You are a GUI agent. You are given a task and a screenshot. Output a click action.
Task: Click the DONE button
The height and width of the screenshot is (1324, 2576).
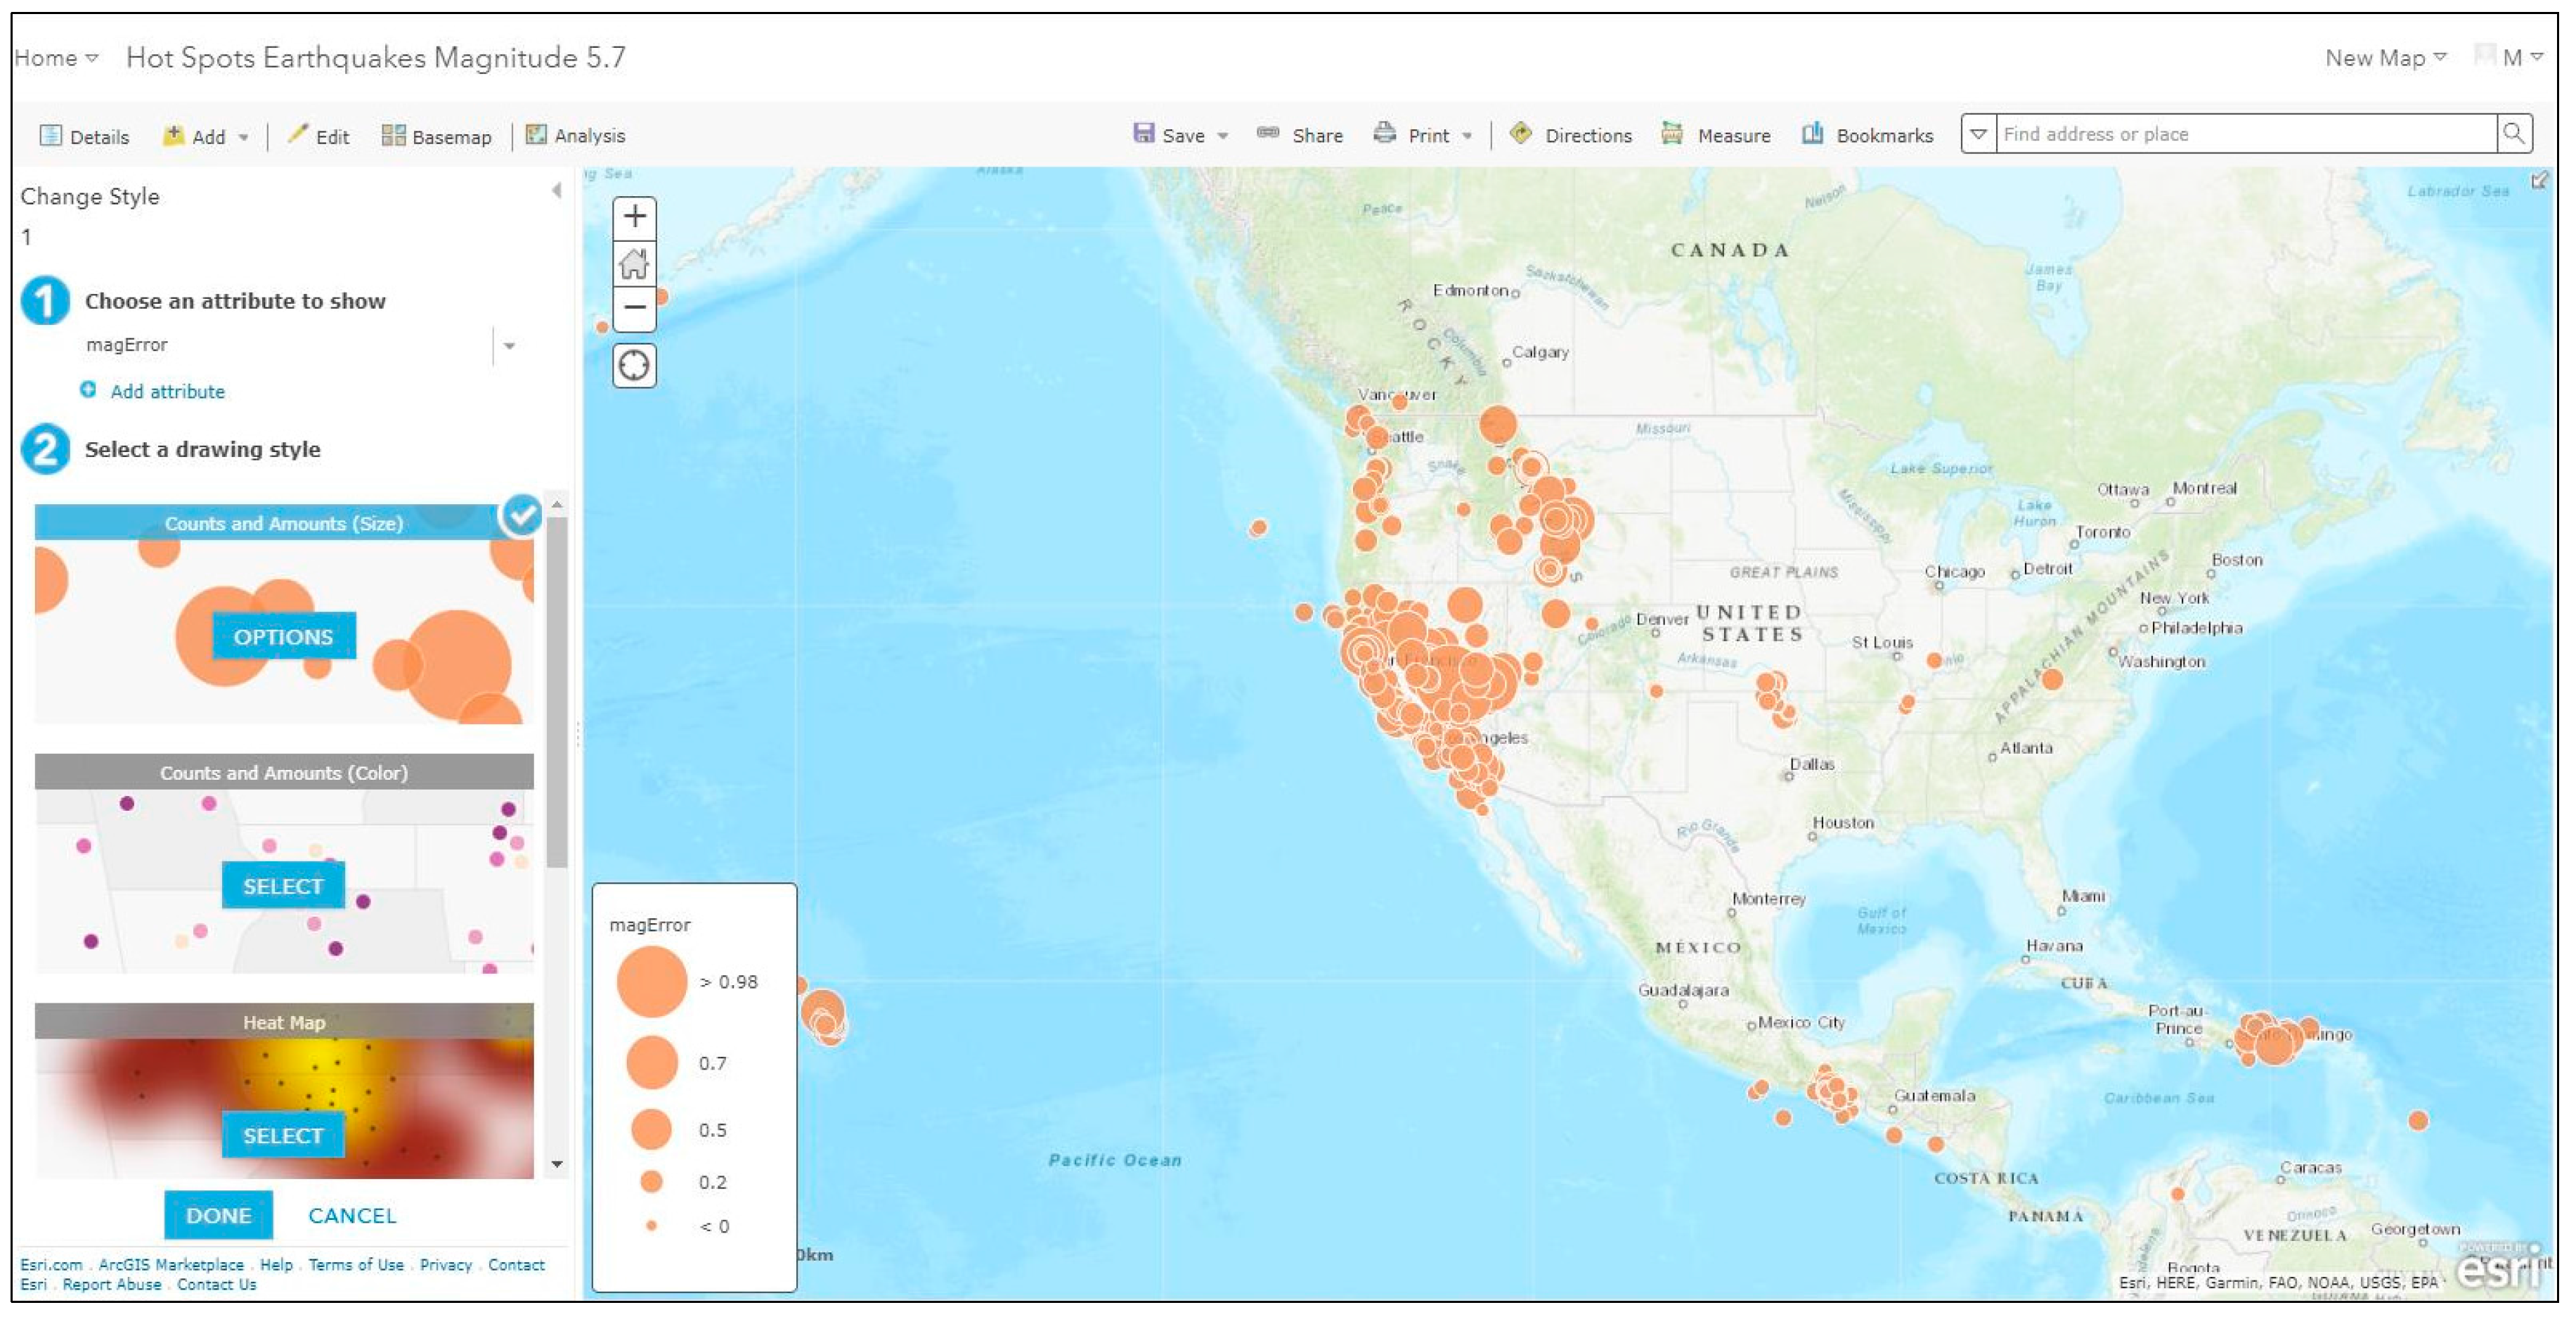[218, 1216]
